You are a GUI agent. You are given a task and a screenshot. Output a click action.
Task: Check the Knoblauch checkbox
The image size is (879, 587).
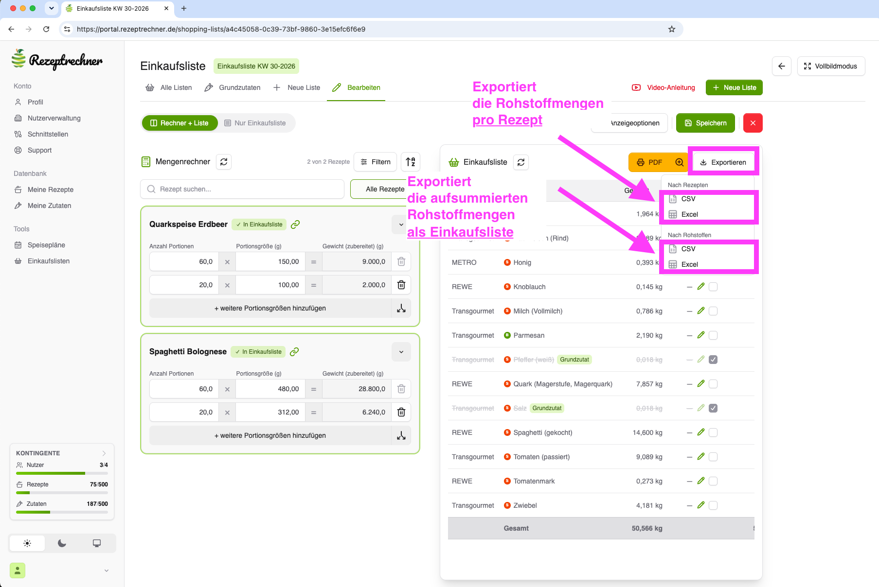[713, 287]
